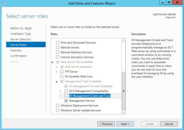Viewport: 184px width, 130px height.
Task: Expand the IIS 6 Management Compatibility node
Action: [61, 91]
